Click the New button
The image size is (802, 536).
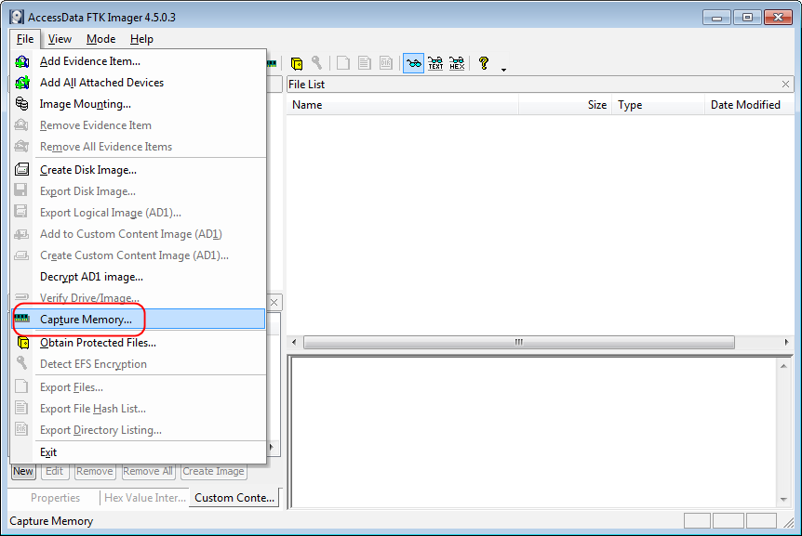click(23, 471)
